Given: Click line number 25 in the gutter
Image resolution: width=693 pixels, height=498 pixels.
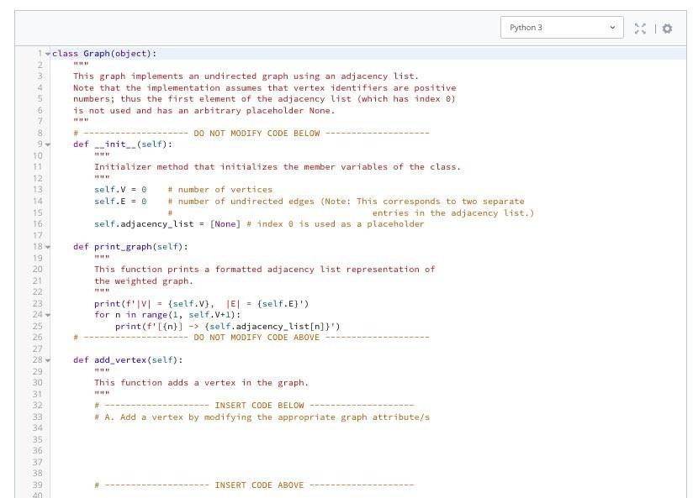Looking at the screenshot, I should pos(38,325).
